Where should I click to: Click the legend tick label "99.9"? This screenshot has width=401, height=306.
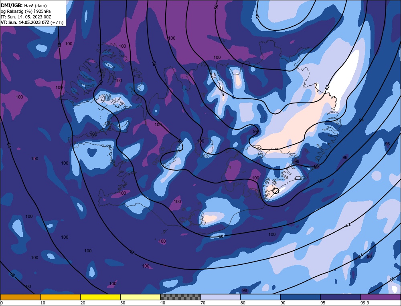coord(365,303)
